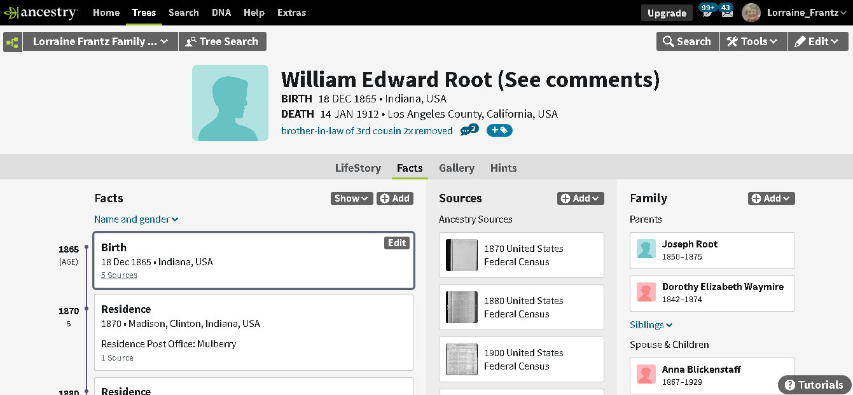
Task: Click the Tutorials help button
Action: point(814,385)
